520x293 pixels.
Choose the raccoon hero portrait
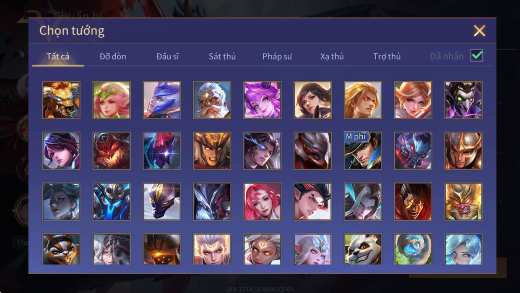click(61, 249)
